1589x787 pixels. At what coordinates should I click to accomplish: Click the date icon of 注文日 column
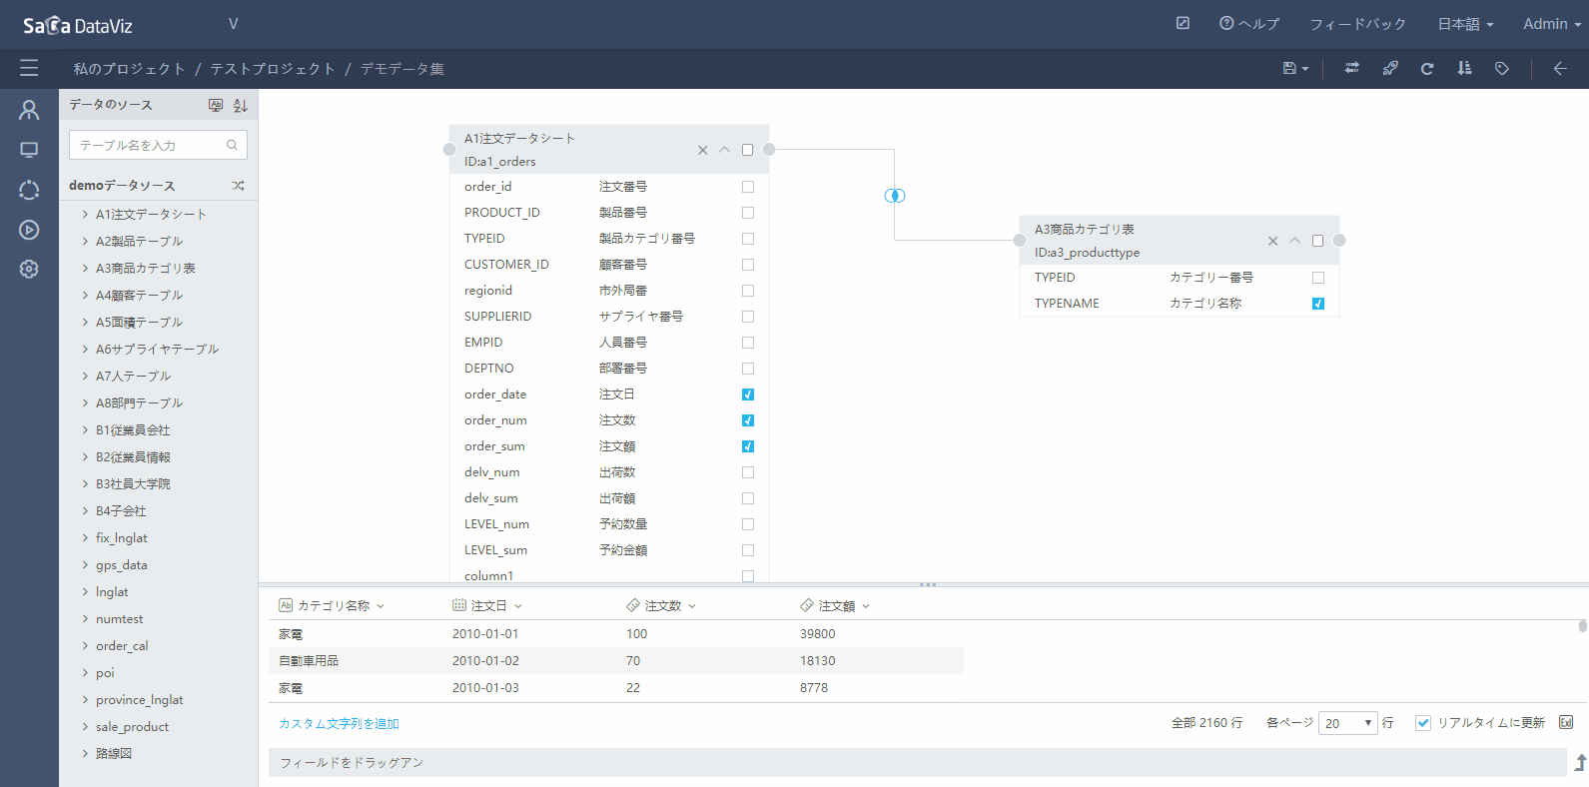point(459,605)
